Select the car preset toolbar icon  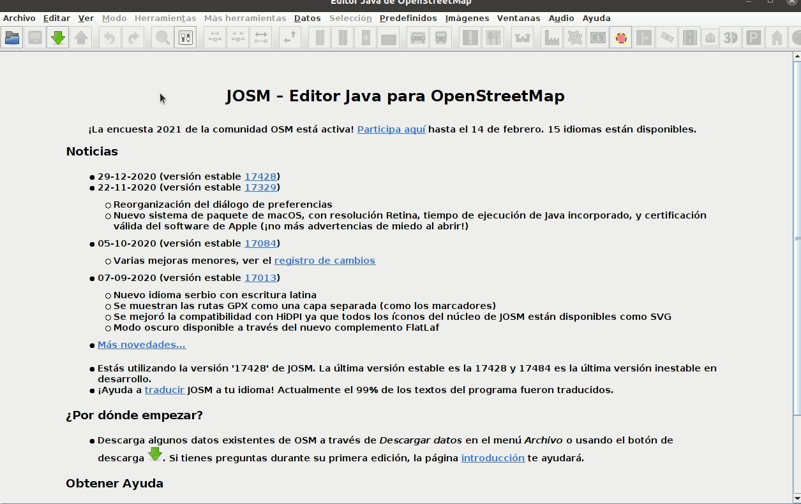click(418, 38)
